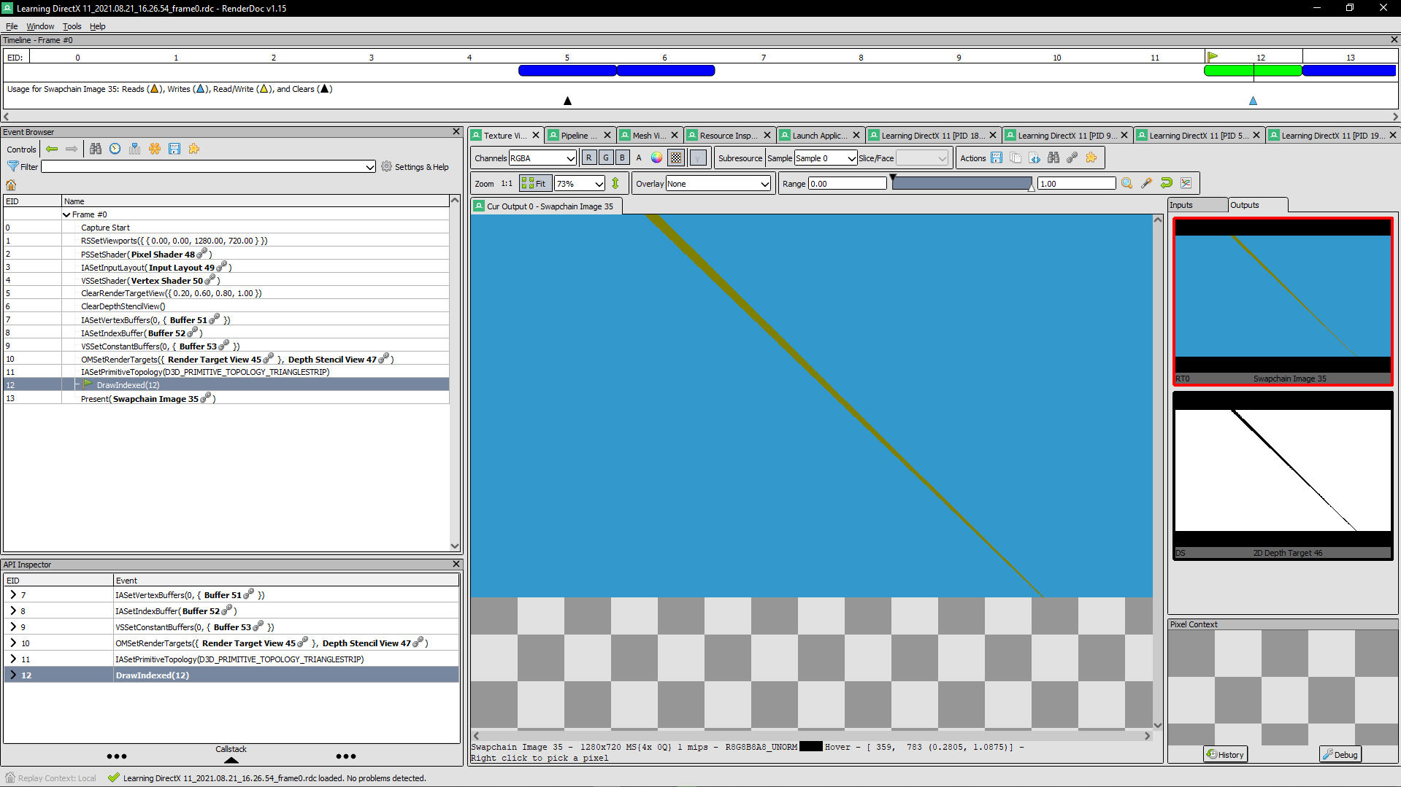1401x787 pixels.
Task: Open the Window menu
Action: tap(40, 26)
